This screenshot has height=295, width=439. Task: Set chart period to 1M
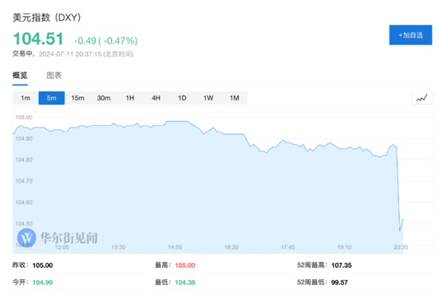click(235, 98)
